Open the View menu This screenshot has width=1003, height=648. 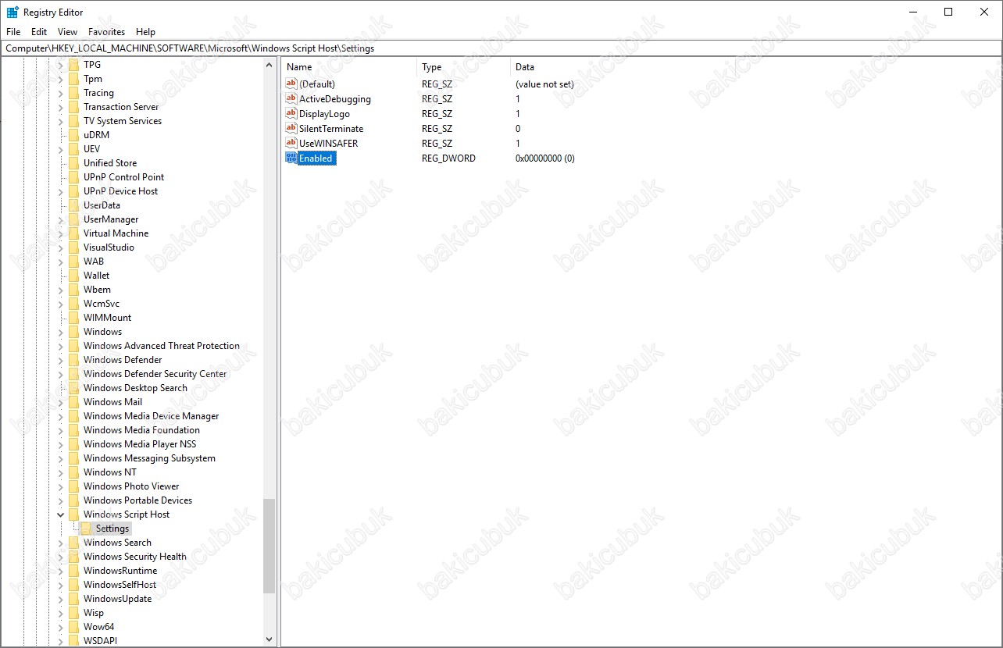coord(68,32)
